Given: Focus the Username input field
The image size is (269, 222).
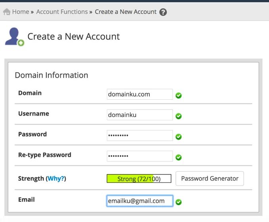Looking at the screenshot, I should (139, 115).
